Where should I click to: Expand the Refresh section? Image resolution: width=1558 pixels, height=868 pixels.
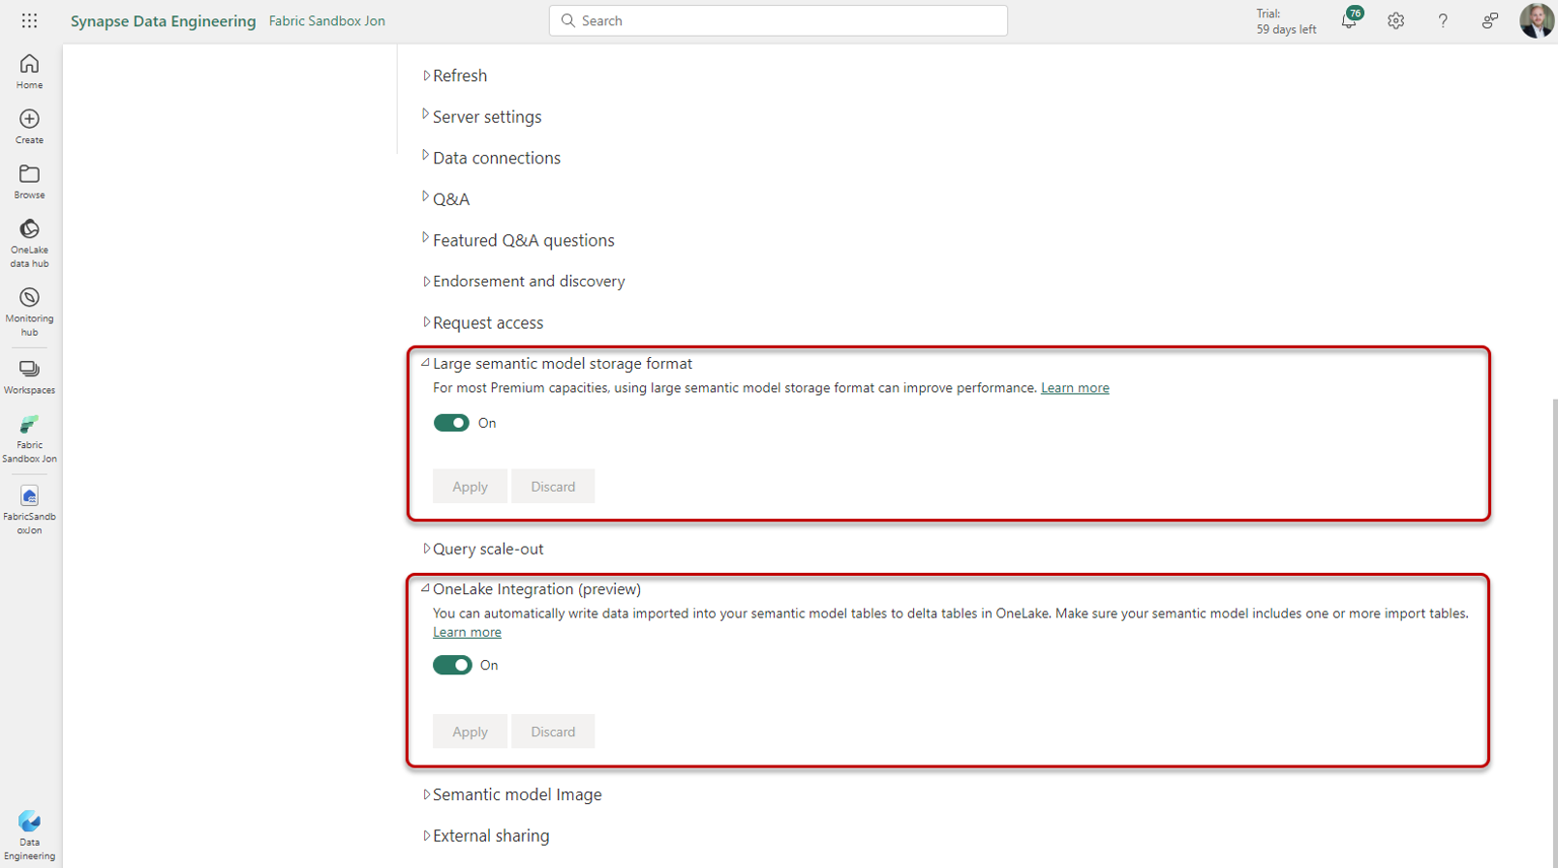coord(455,75)
